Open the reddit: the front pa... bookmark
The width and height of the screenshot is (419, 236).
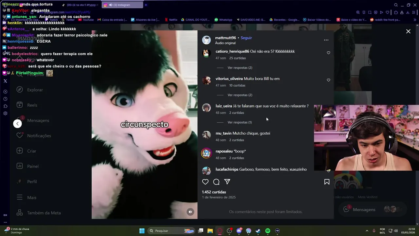385,20
